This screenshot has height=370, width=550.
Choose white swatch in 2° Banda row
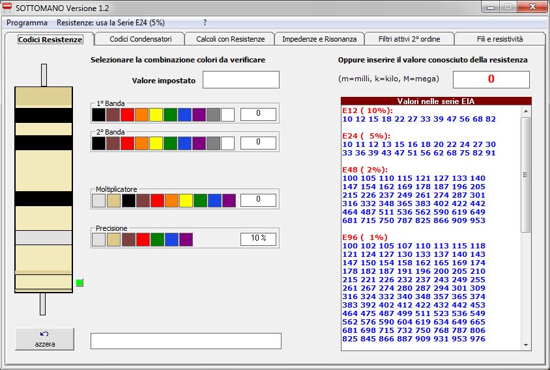227,143
